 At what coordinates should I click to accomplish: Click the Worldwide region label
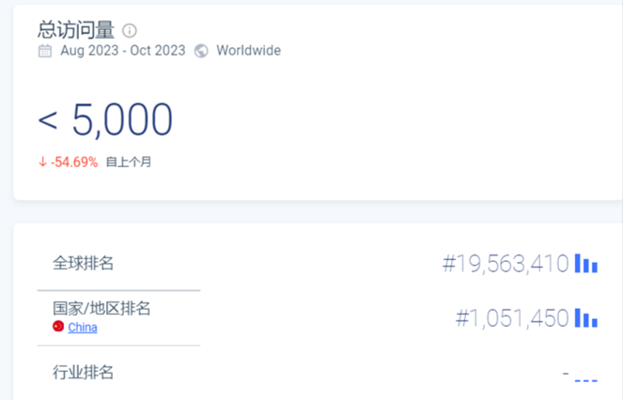(x=248, y=51)
